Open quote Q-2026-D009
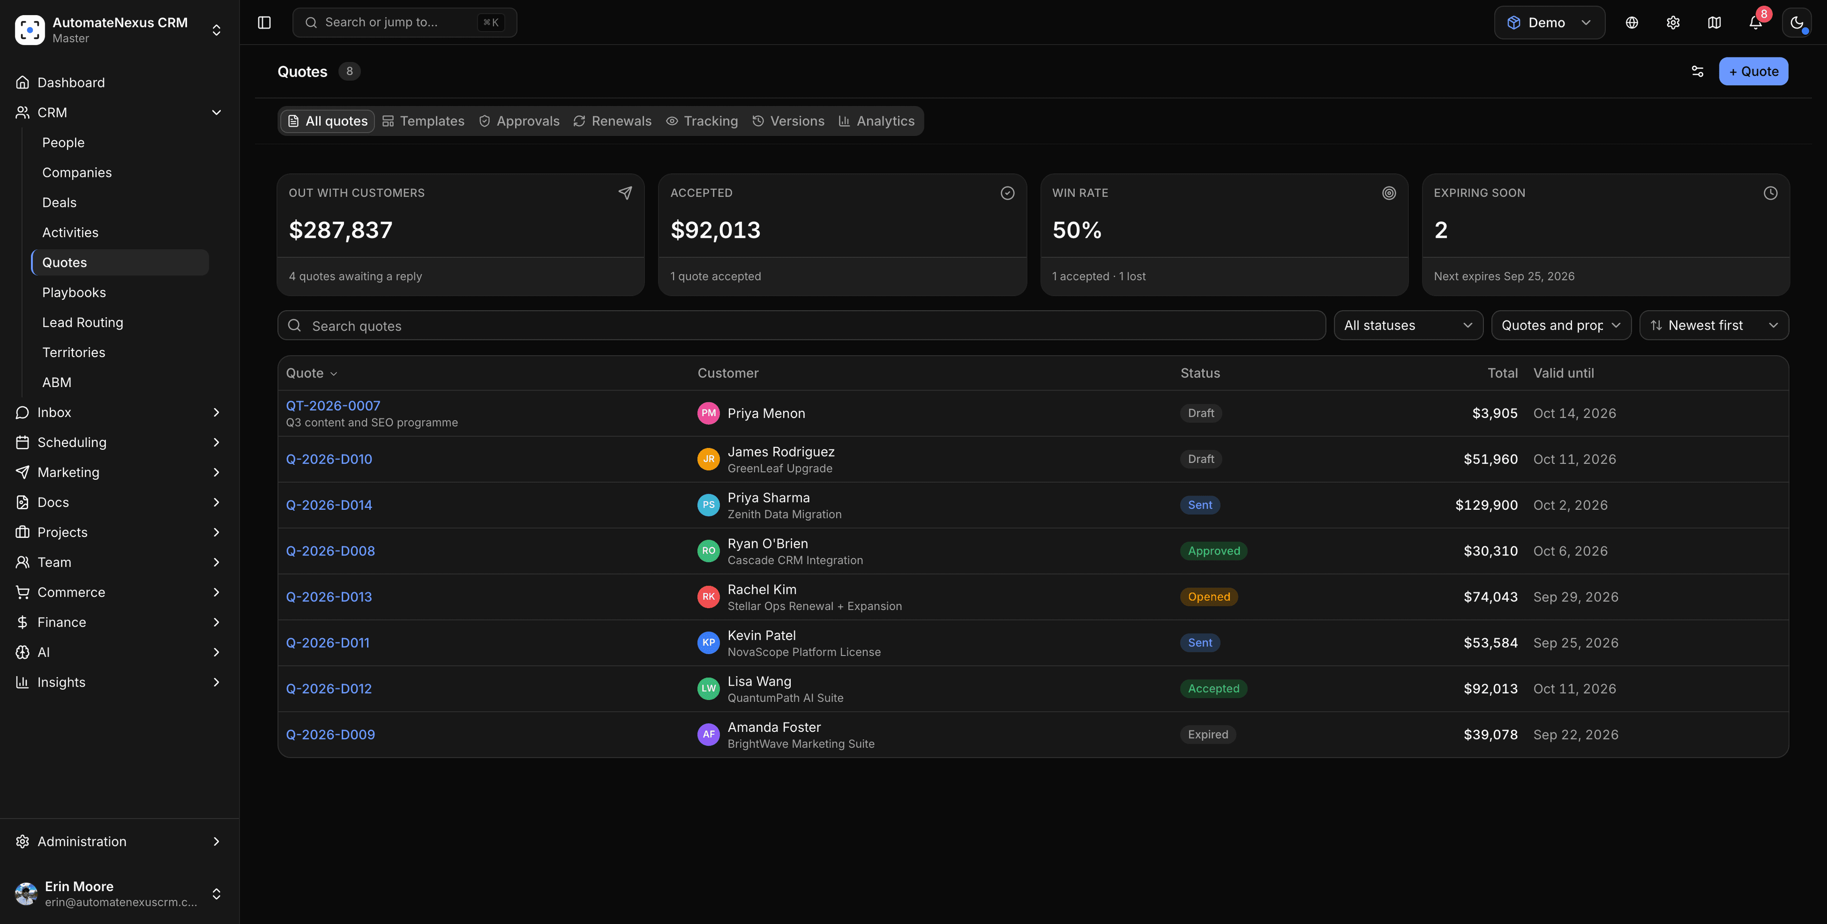Screen dimensions: 1827x924 pos(331,735)
